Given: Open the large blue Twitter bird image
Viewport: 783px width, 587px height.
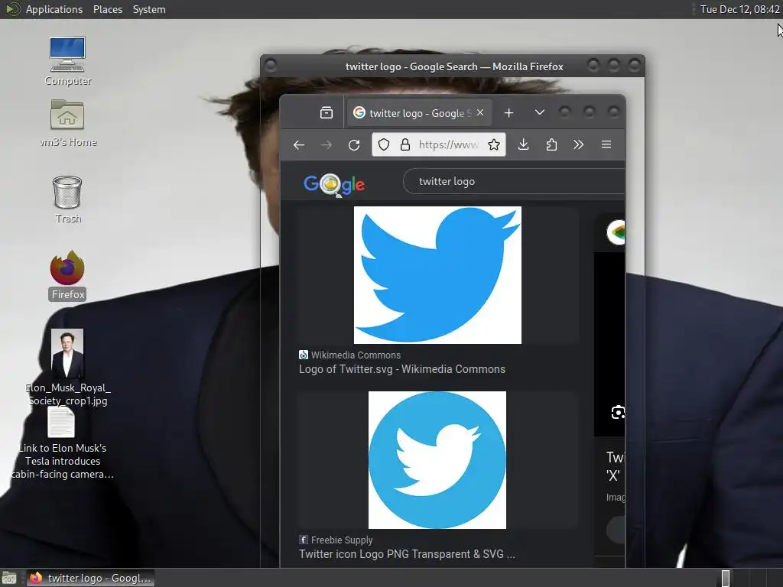Looking at the screenshot, I should [x=437, y=275].
